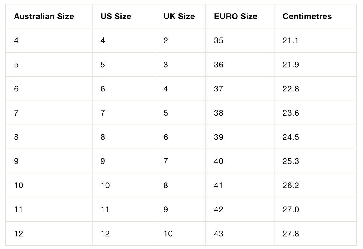Select the 26.2 centimetres value
Screen dimensions: 363x249
[x=291, y=185]
